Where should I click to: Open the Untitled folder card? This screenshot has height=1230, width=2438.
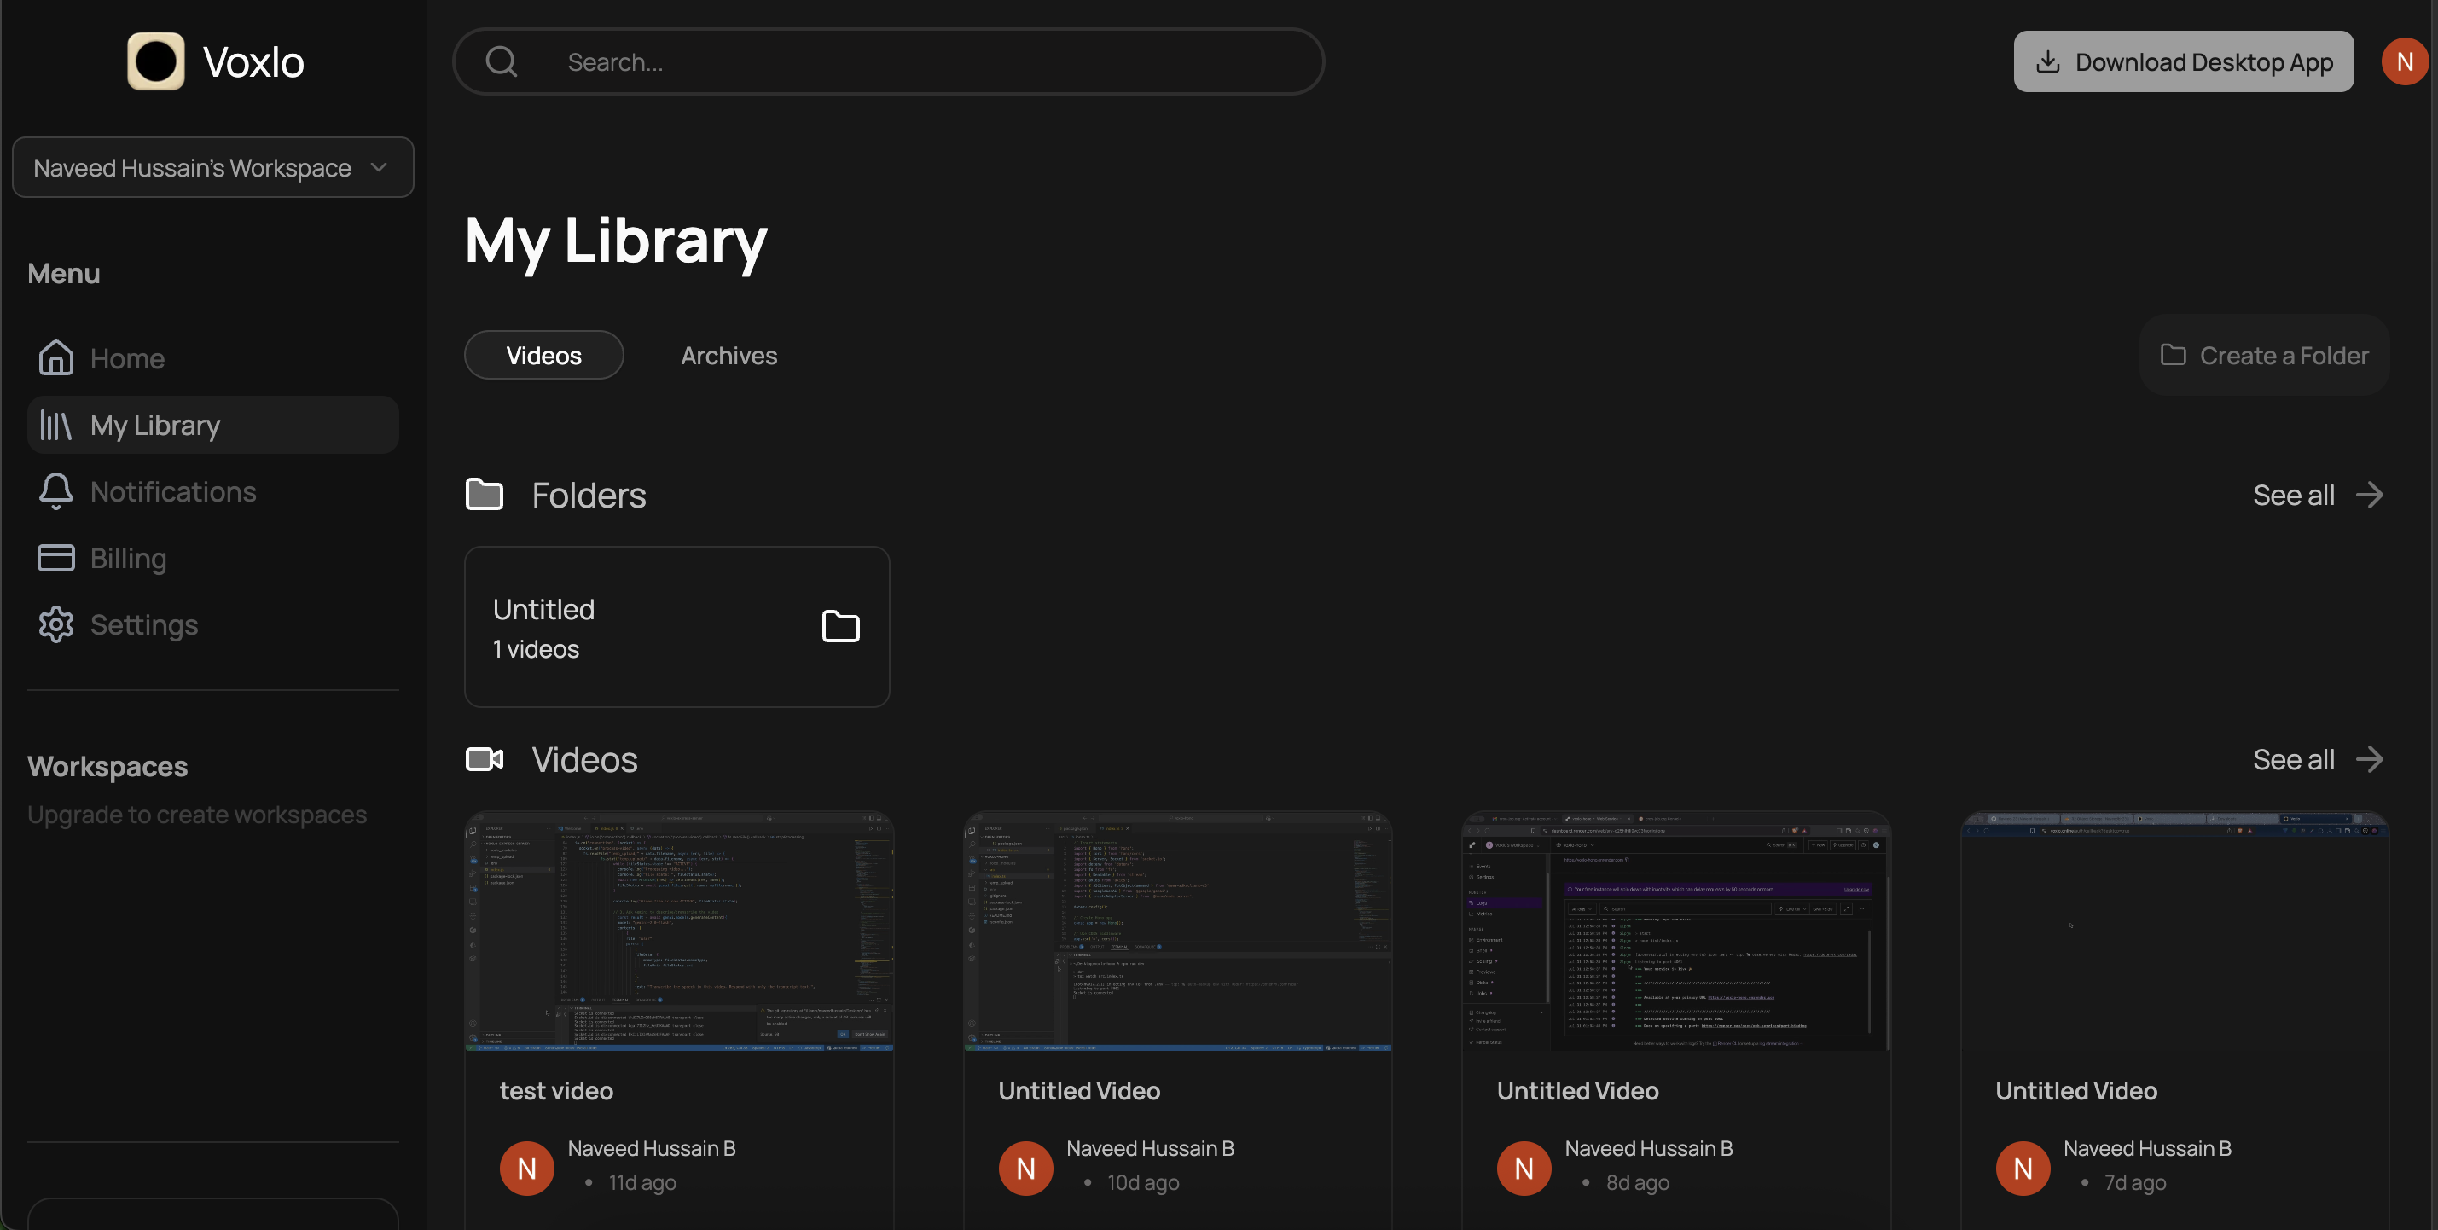click(x=676, y=626)
